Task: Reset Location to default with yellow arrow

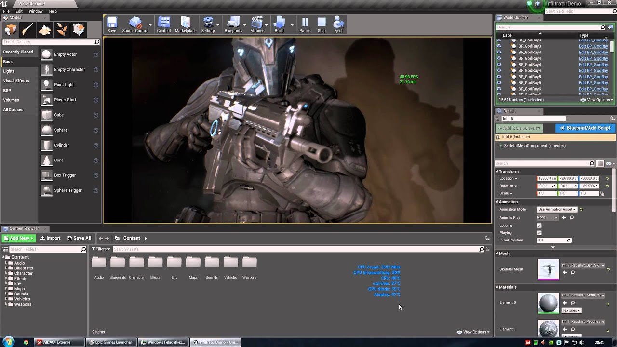Action: tap(608, 179)
